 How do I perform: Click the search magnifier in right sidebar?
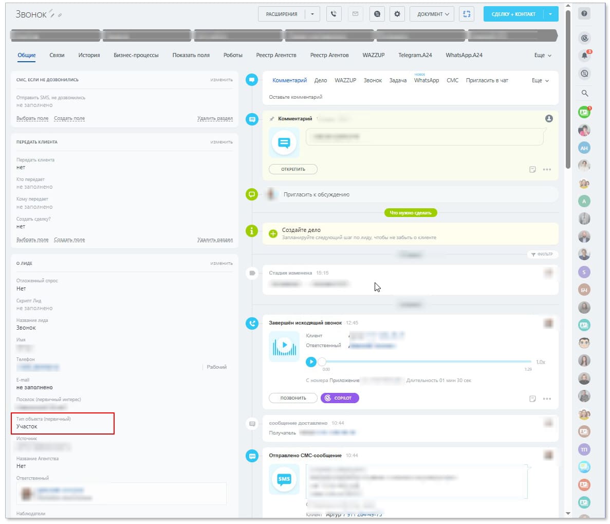click(584, 93)
